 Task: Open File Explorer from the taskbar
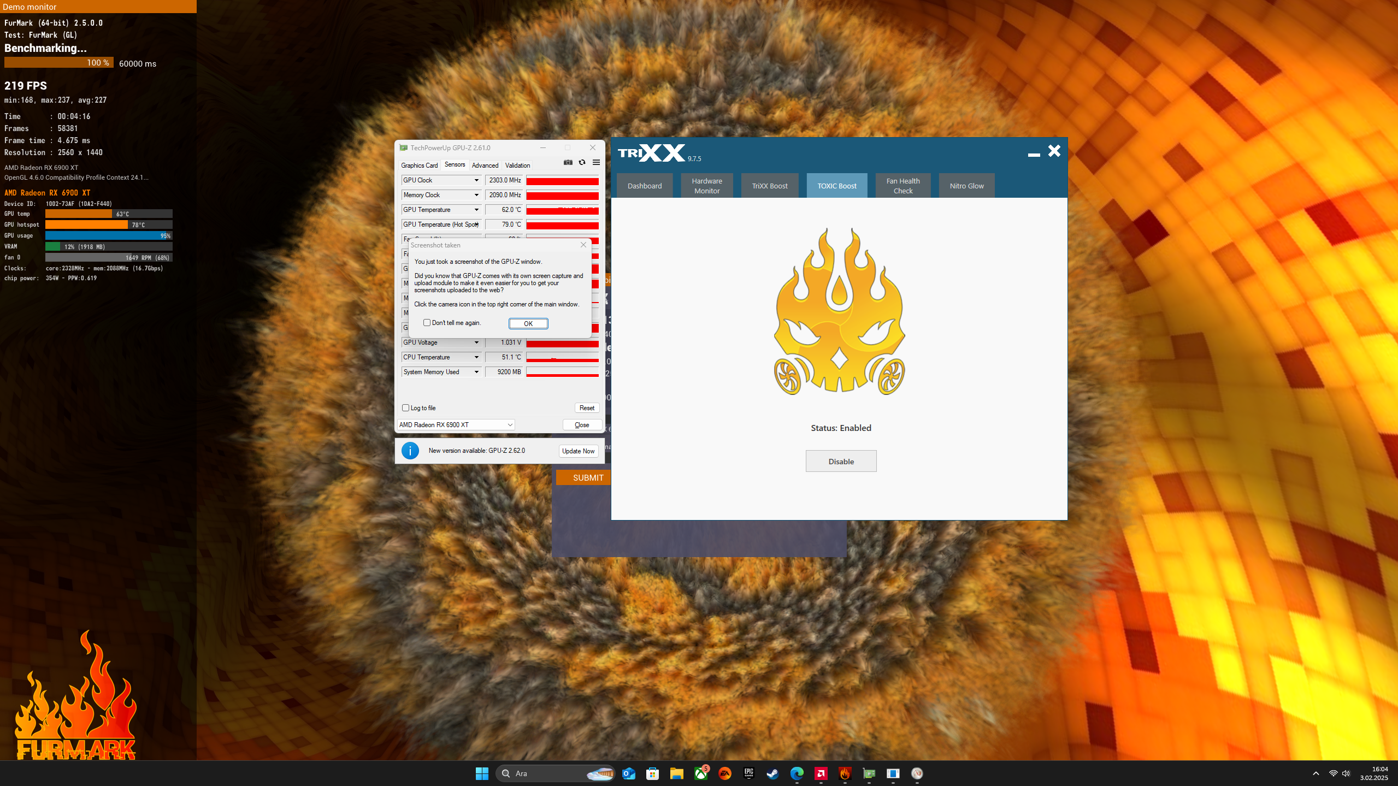pyautogui.click(x=676, y=773)
